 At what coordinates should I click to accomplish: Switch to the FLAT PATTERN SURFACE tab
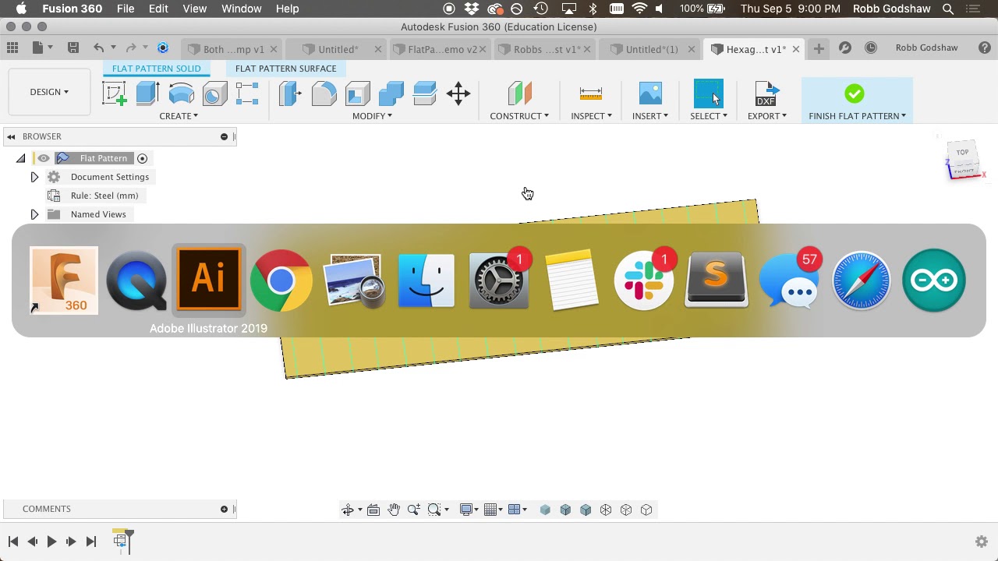[285, 69]
